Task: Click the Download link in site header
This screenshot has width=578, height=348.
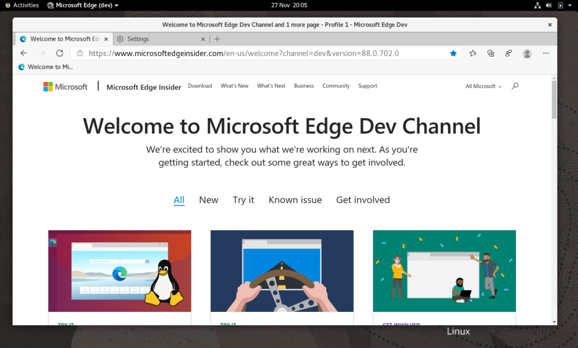Action: 200,86
